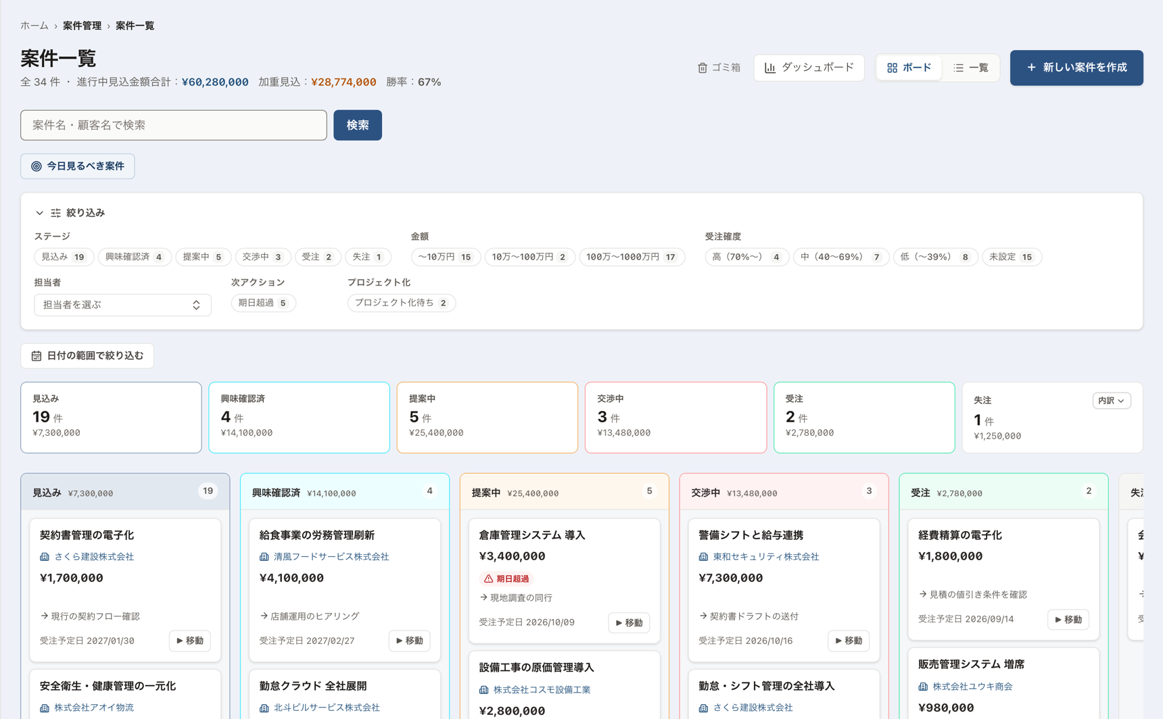Switch to ボード view

[909, 68]
